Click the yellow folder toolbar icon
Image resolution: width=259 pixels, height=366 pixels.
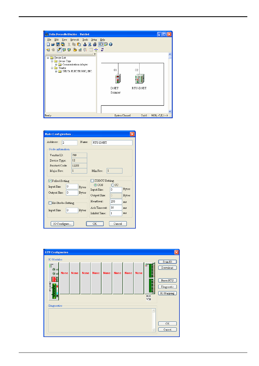tap(75, 50)
